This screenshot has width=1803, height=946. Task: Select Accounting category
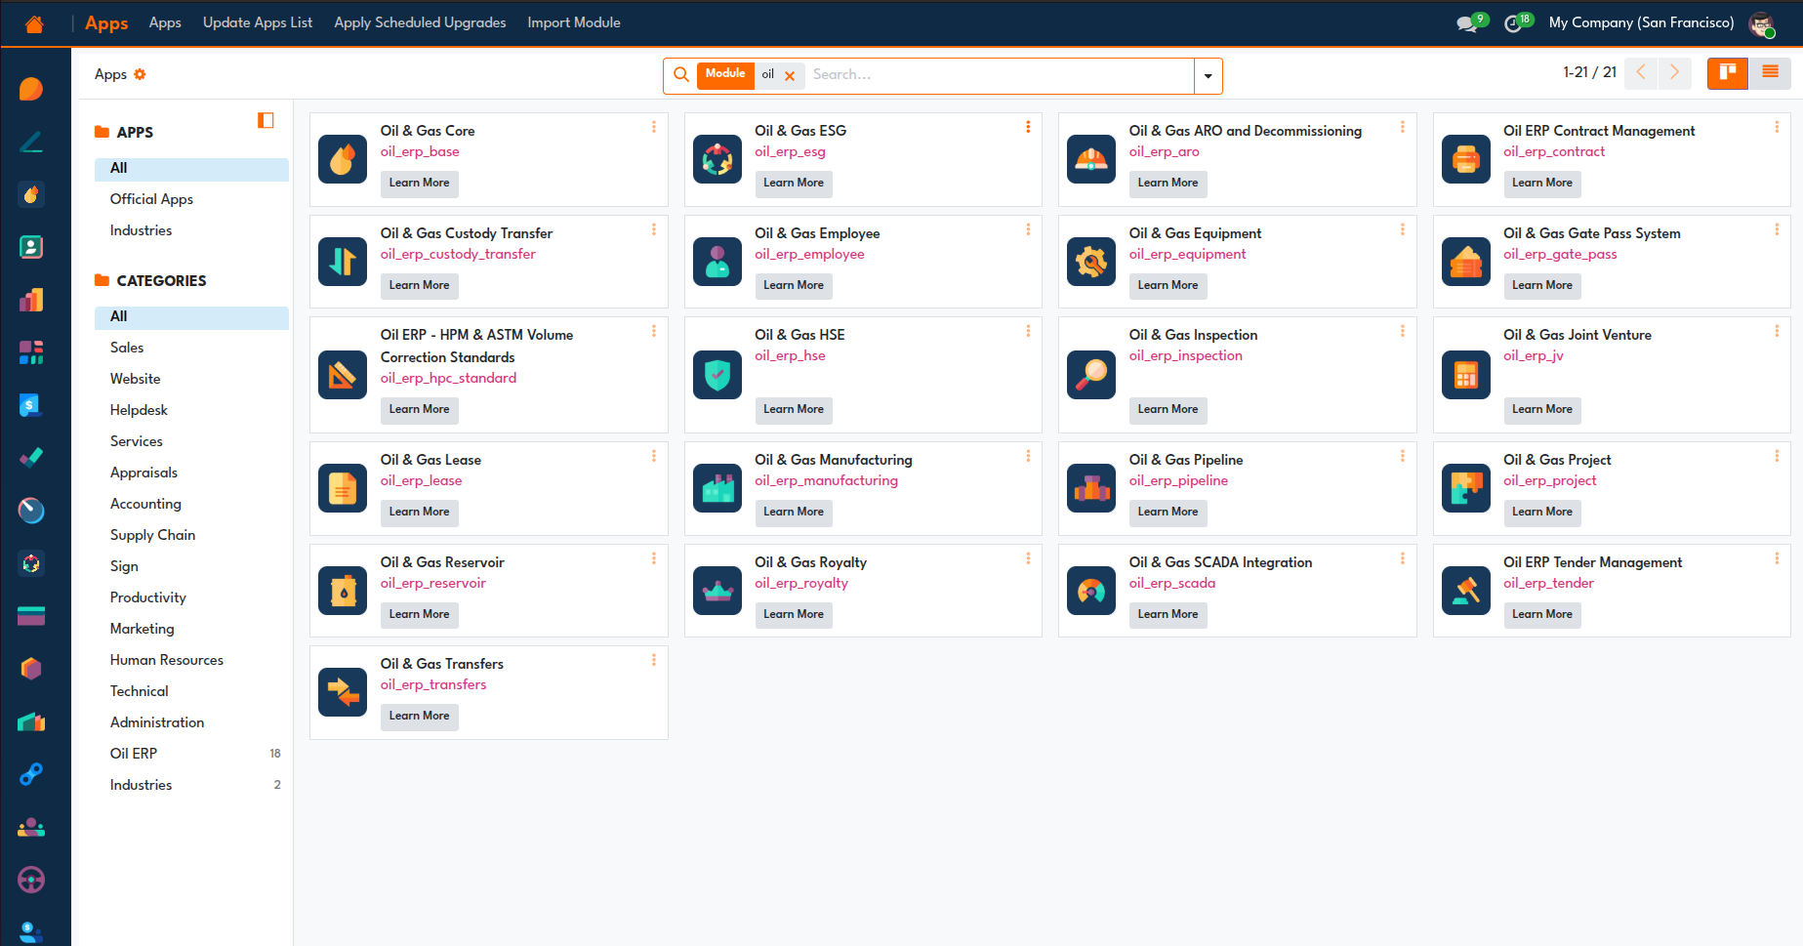tap(191, 504)
